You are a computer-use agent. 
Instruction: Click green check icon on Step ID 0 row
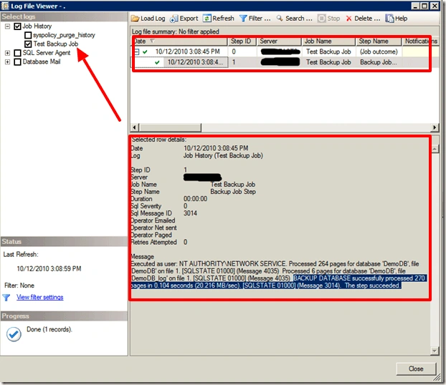(145, 52)
